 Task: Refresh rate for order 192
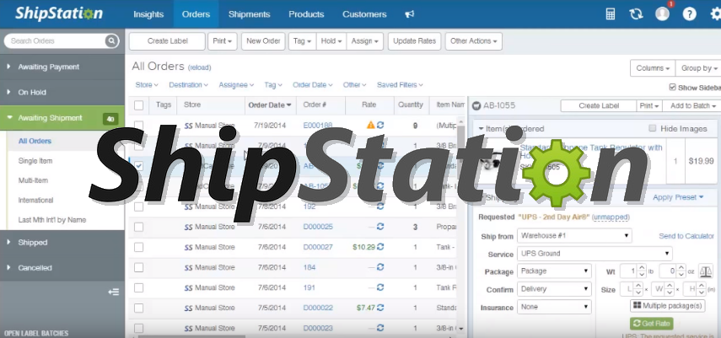pyautogui.click(x=380, y=207)
